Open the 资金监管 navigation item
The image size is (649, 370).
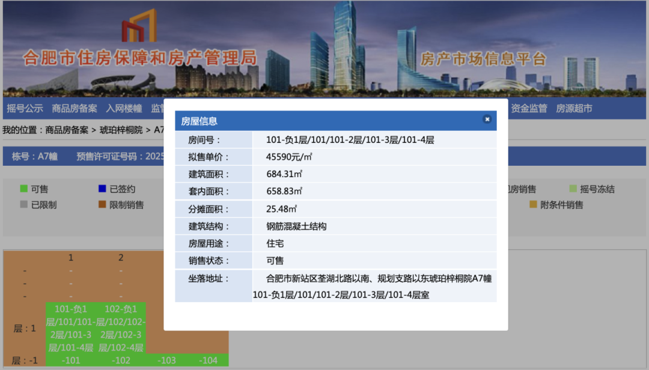pyautogui.click(x=529, y=108)
